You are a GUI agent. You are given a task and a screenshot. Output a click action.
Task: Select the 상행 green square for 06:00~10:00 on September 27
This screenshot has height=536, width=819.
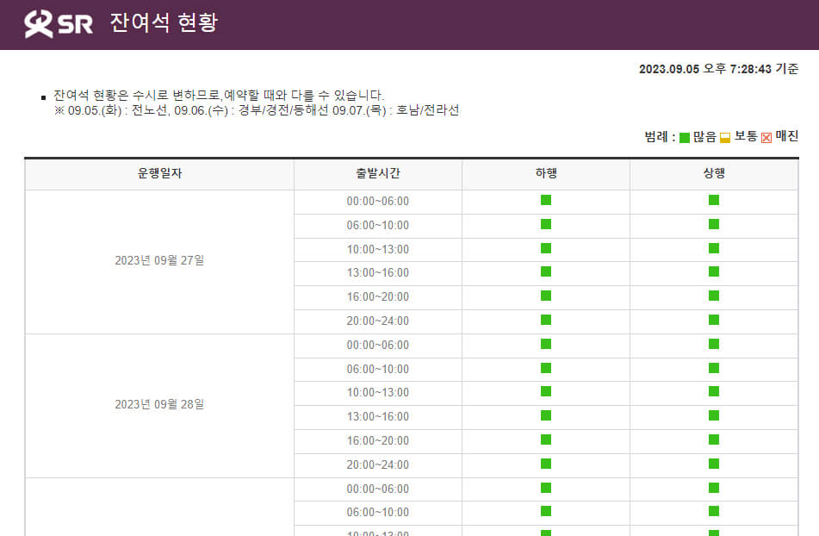point(712,225)
